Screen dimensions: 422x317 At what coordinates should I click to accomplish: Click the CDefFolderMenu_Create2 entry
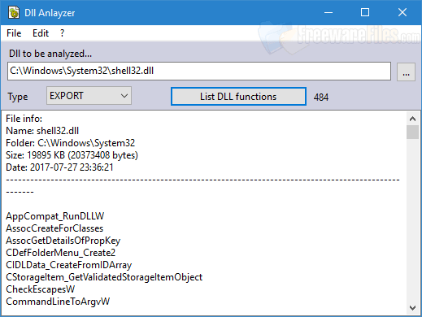tap(61, 253)
